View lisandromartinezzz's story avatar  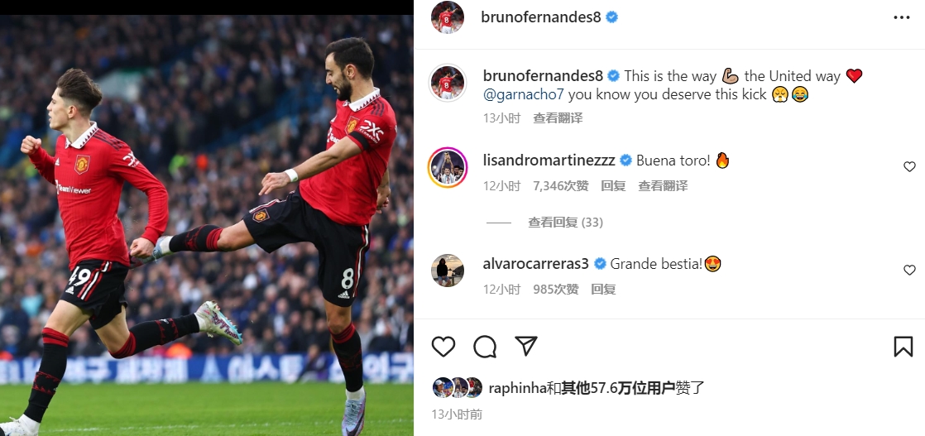coord(447,168)
